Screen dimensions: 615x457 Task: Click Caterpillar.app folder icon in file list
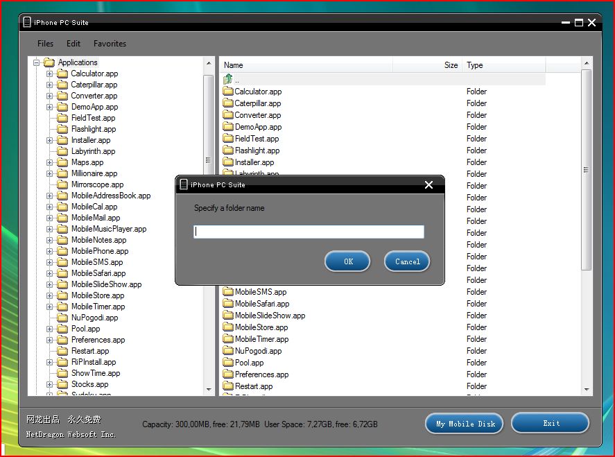click(x=228, y=103)
